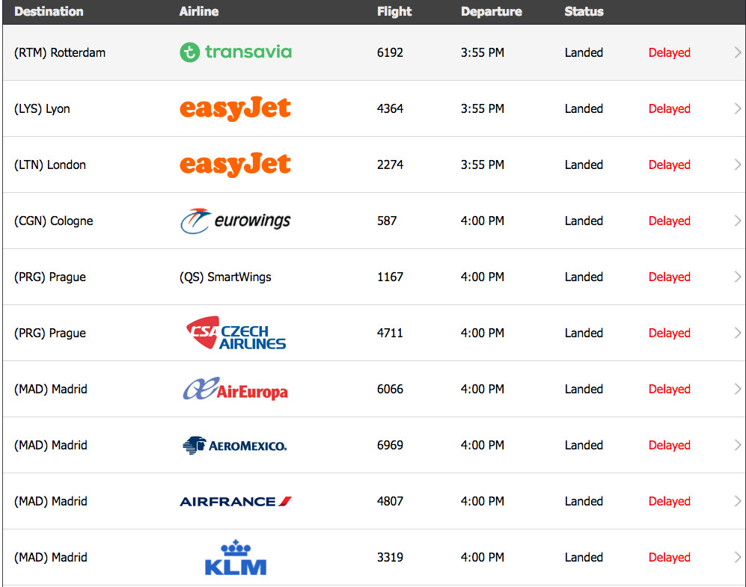This screenshot has height=587, width=746.
Task: Expand the Rotterdam flight 6192 row chevron
Action: [738, 52]
